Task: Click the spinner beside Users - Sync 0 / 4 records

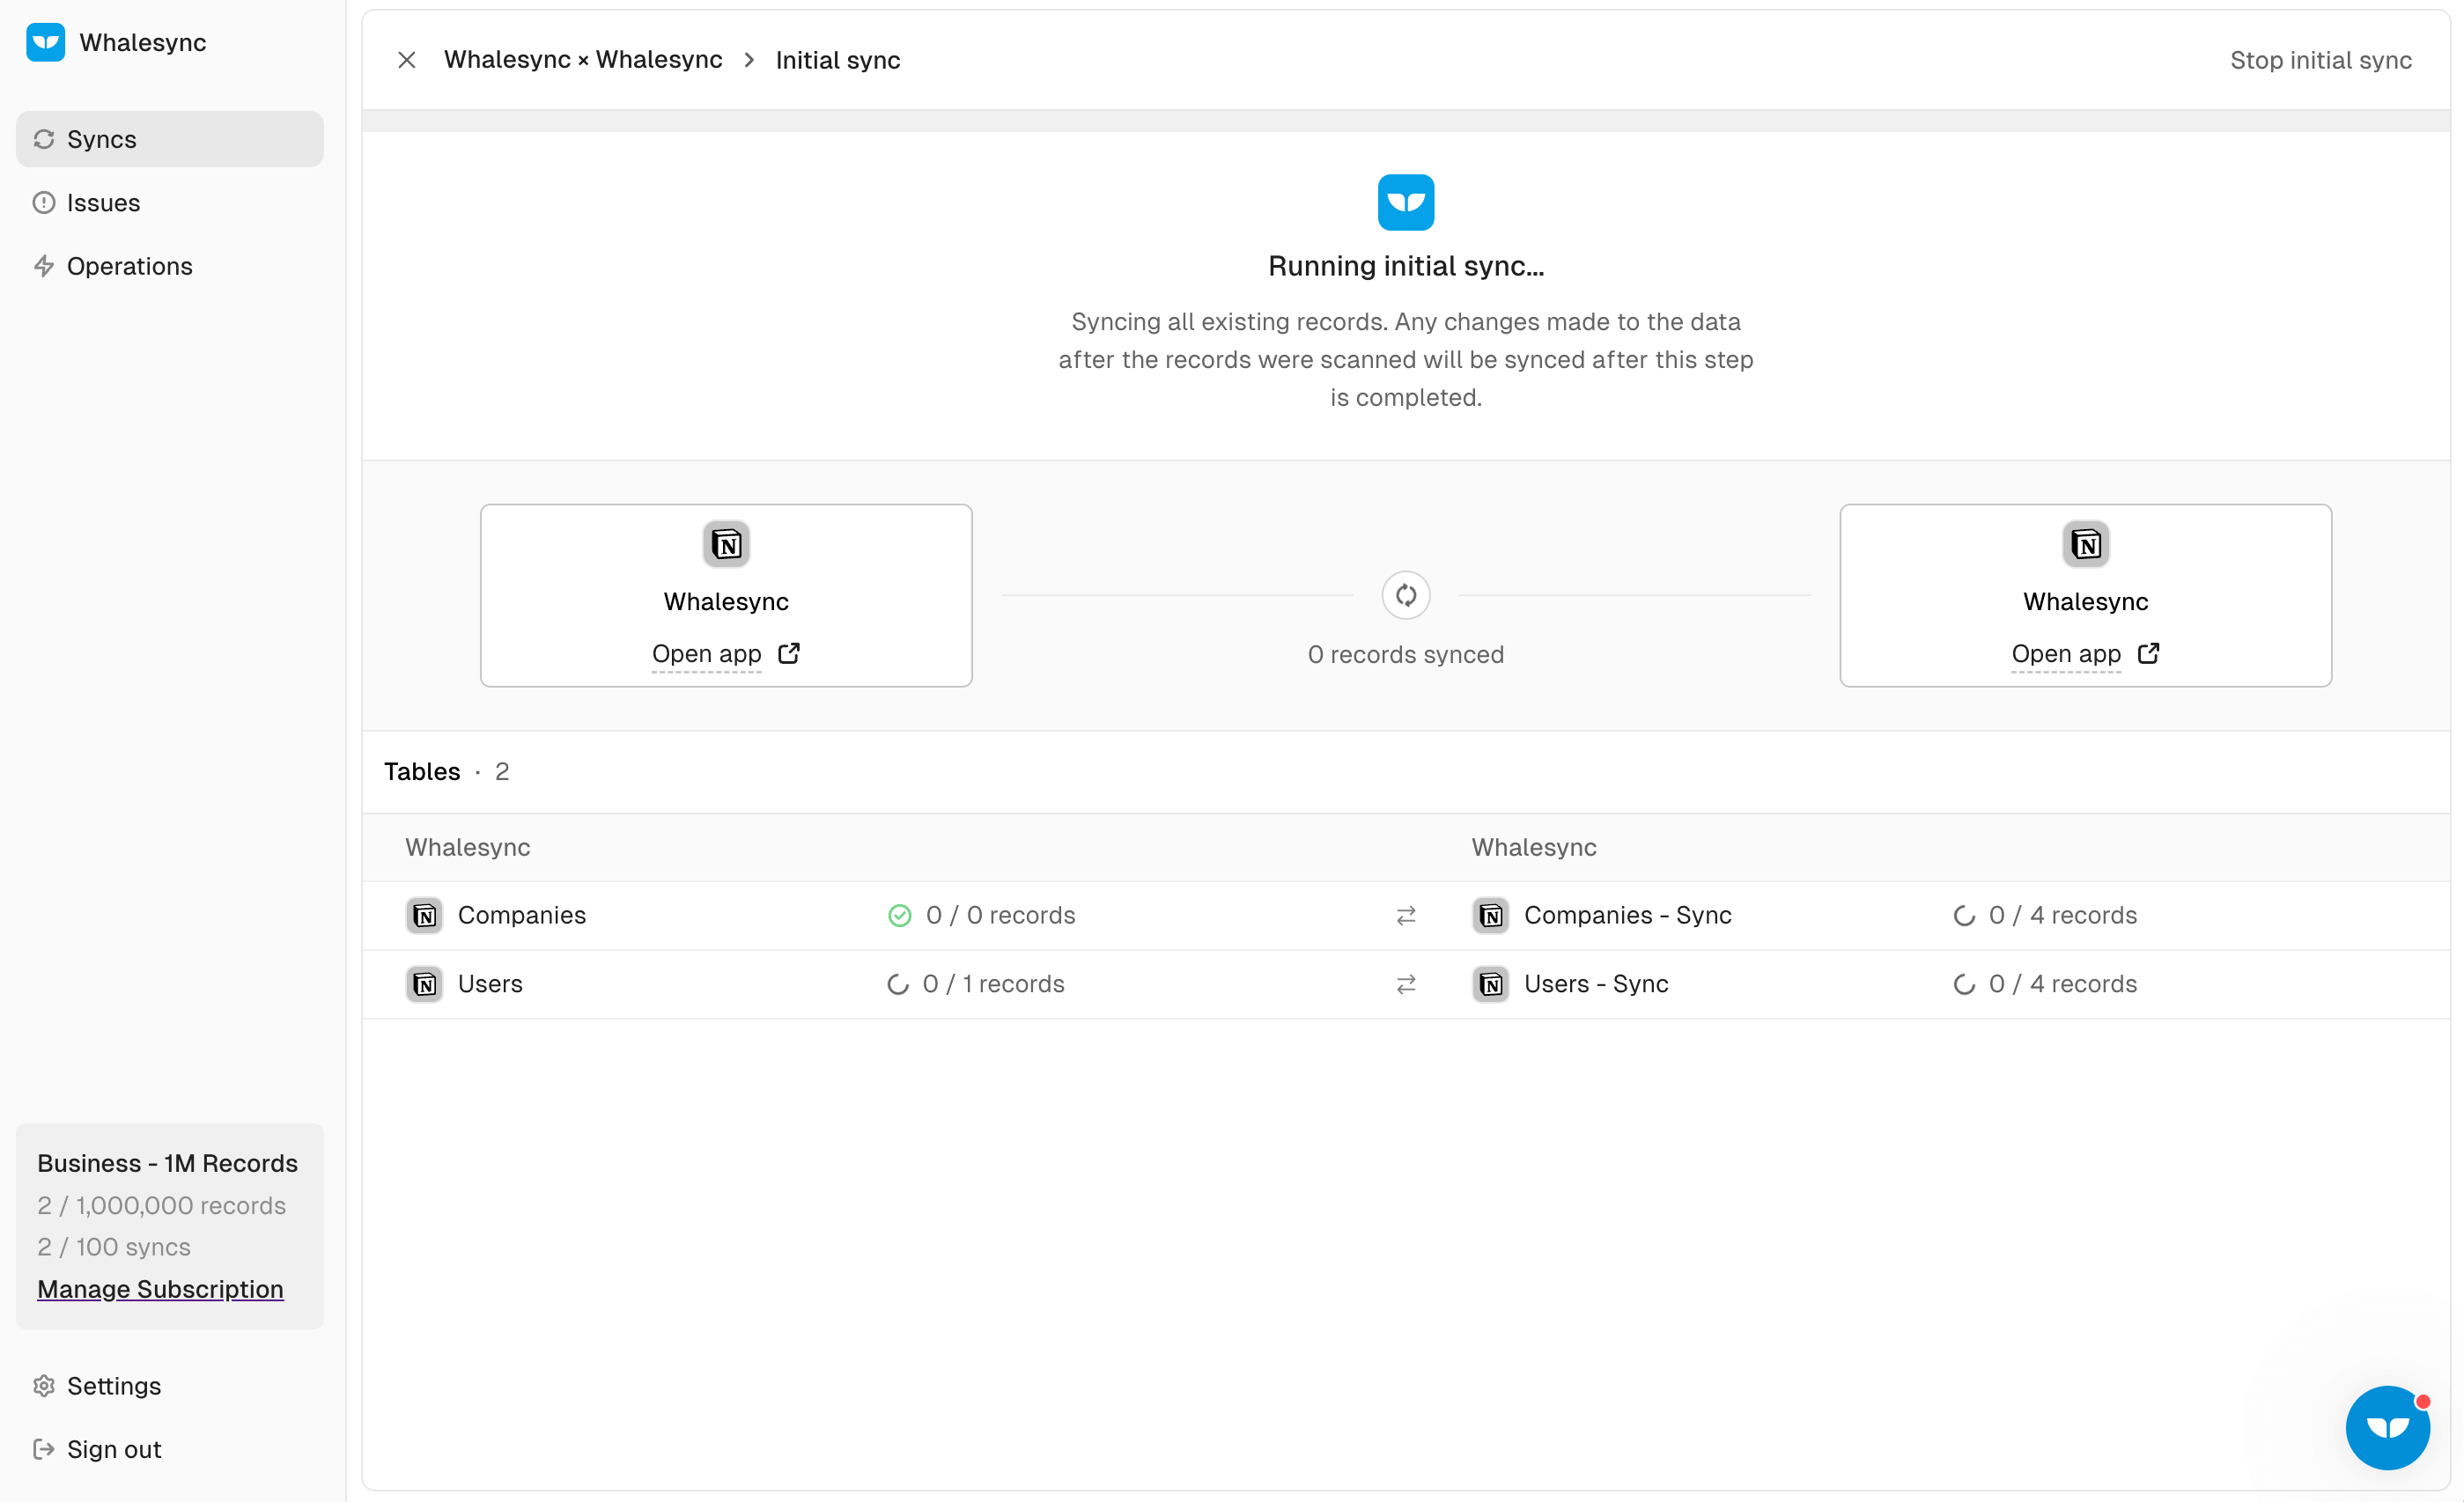Action: 1964,985
